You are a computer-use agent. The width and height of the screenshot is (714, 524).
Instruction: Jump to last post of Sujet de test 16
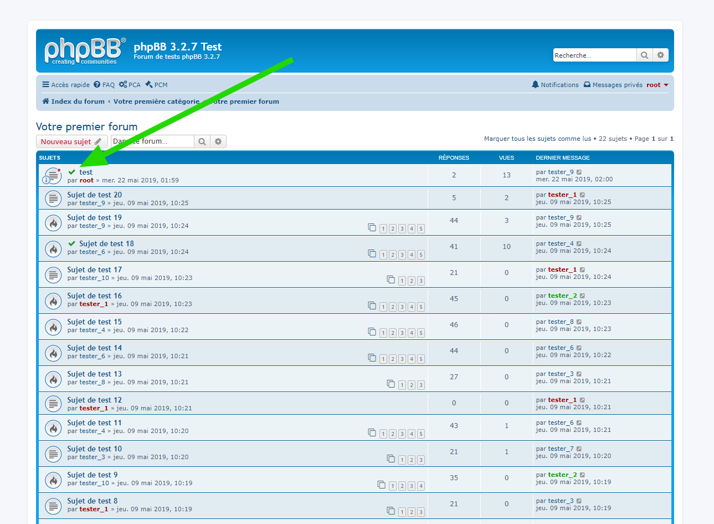coord(582,296)
